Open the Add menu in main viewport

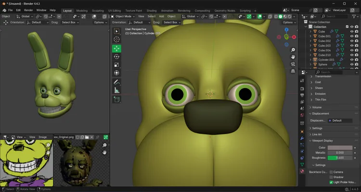point(161,16)
